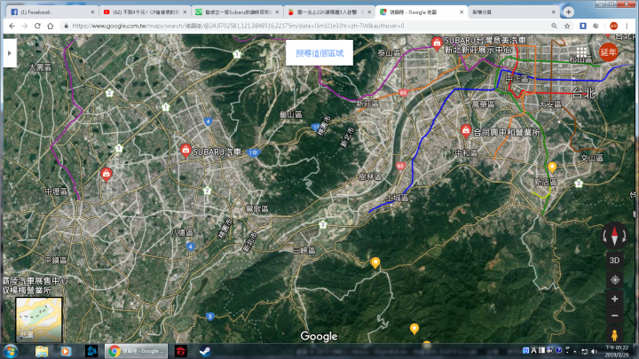Image resolution: width=639 pixels, height=359 pixels.
Task: Open the taskbar clock showing 05:22
Action: pos(617,351)
